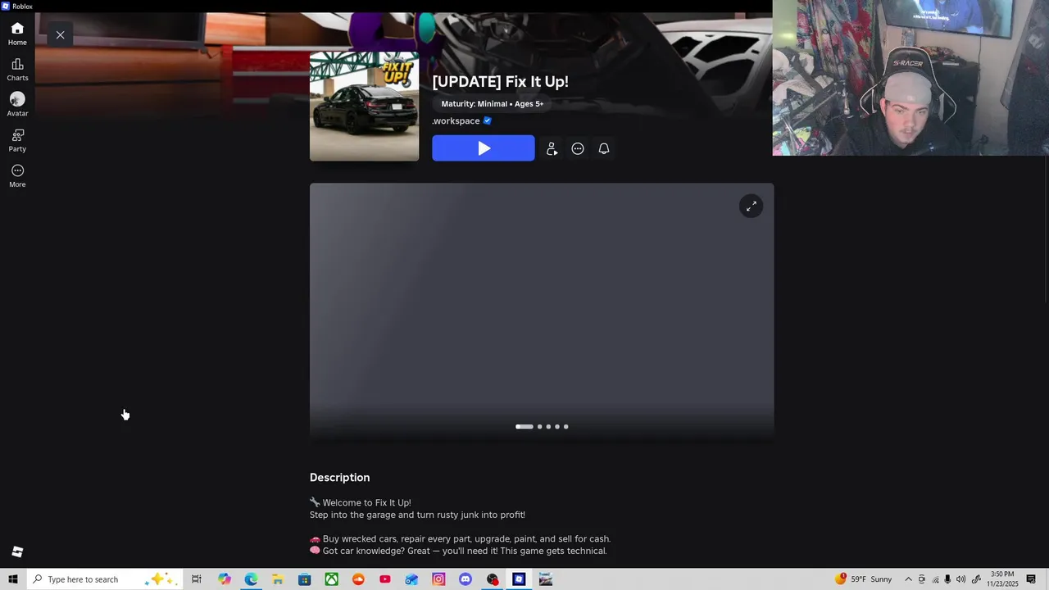Expand the media preview to fullscreen
Viewport: 1049px width, 590px height.
[x=752, y=206]
